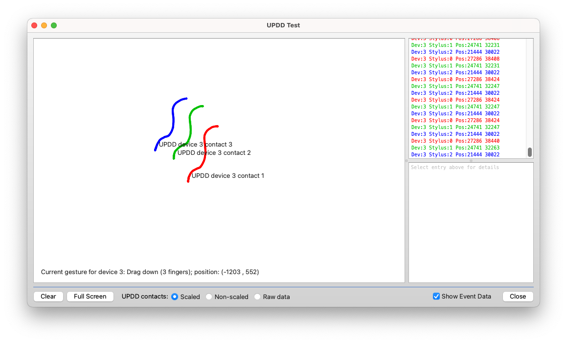Click the 'UPDD device 3 contact 1' label
Screen dimensions: 567x343
(x=228, y=176)
